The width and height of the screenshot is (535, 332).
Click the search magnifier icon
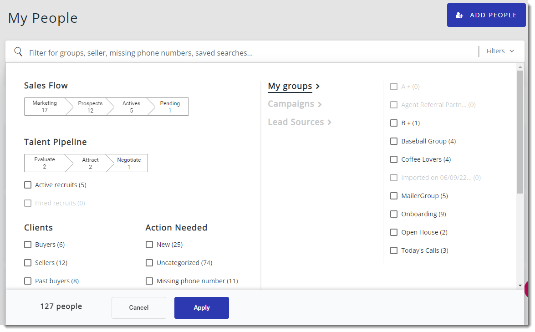[x=18, y=51]
